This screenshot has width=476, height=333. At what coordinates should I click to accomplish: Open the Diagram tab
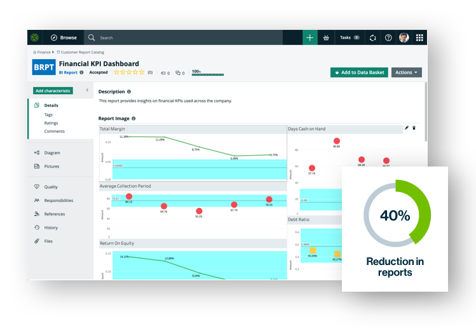(x=52, y=153)
